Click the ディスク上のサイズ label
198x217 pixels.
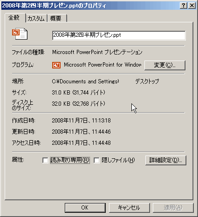[22, 105]
